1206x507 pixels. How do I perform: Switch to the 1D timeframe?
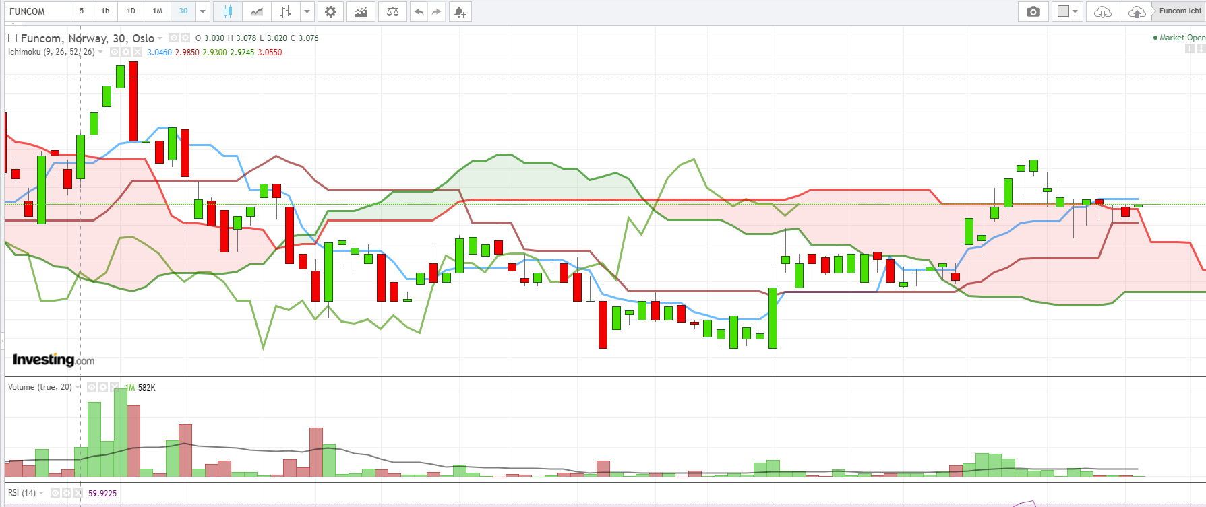tap(131, 11)
